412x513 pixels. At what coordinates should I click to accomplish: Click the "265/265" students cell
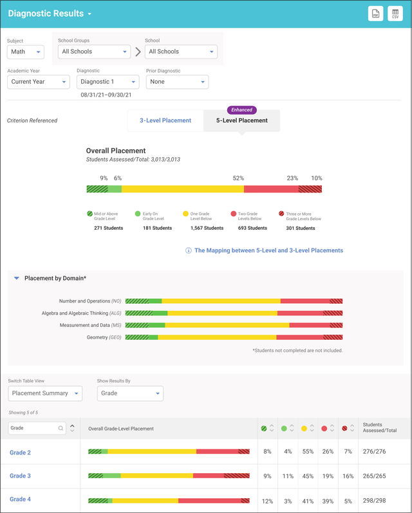375,476
